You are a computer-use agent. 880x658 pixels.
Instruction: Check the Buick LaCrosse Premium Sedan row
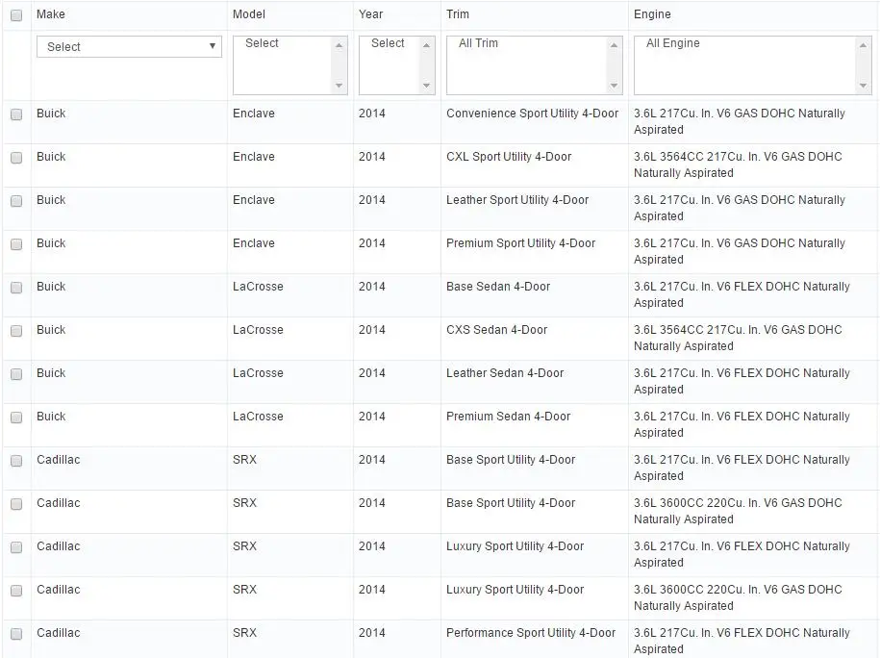pos(16,418)
